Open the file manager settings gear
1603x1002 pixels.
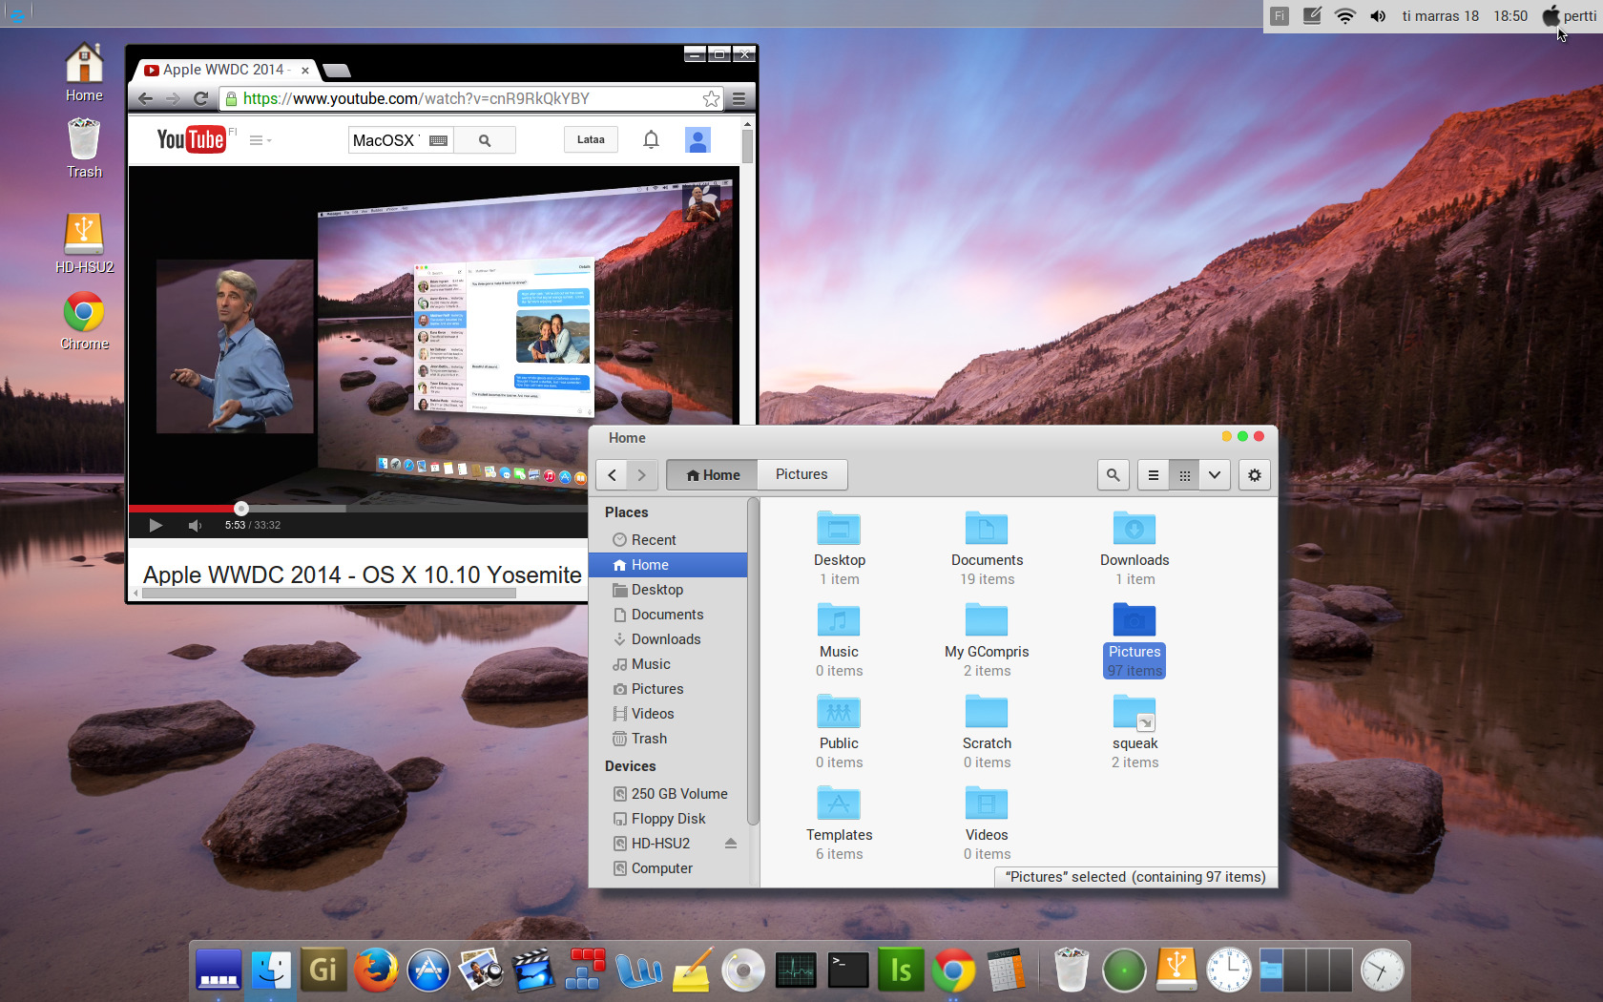(1255, 475)
